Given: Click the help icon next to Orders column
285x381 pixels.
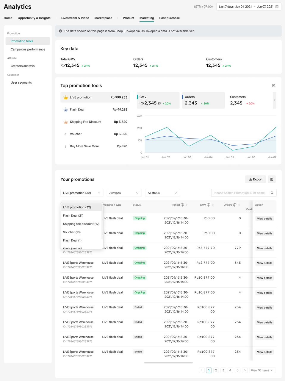Looking at the screenshot, I should pos(235,205).
